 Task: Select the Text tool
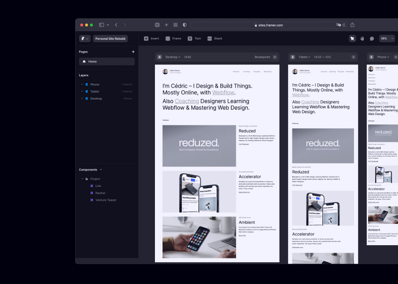pyautogui.click(x=194, y=38)
